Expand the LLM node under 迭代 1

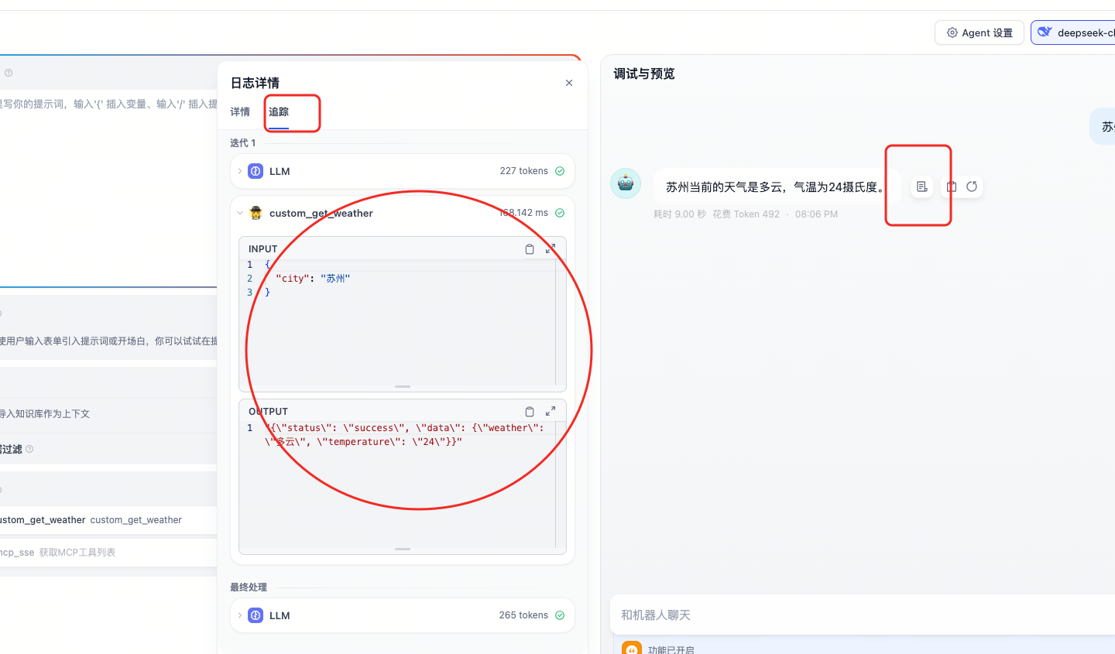click(x=240, y=171)
